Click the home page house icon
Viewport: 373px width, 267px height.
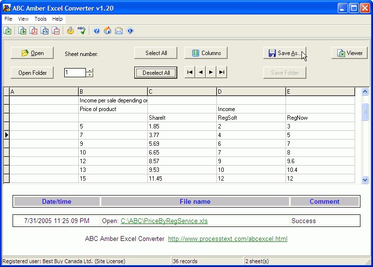[x=107, y=31]
